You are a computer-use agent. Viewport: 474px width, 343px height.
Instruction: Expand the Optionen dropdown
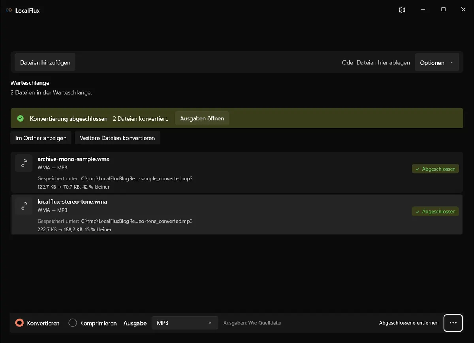pos(437,63)
